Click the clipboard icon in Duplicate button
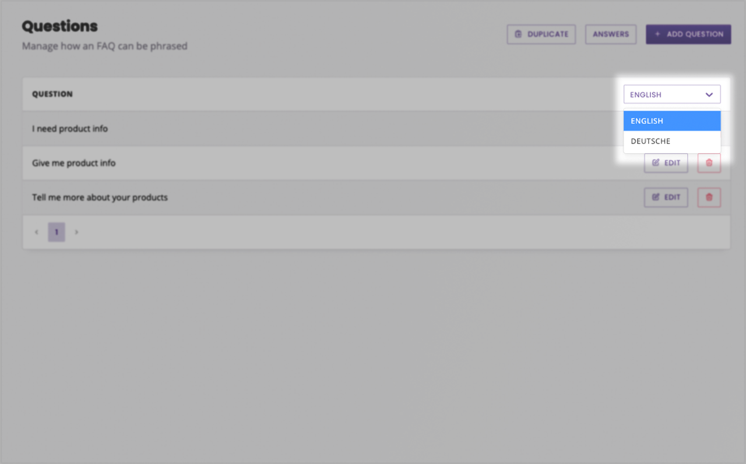This screenshot has height=464, width=746. [x=518, y=34]
